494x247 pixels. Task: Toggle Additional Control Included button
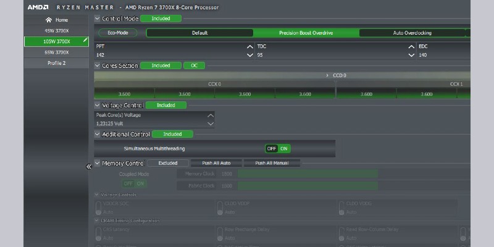[x=172, y=134]
